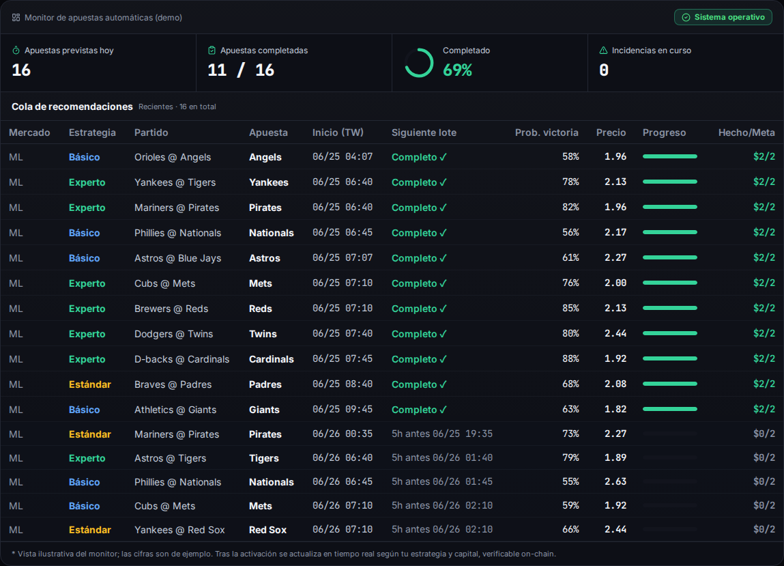Click the Precio column header
Viewport: 784px width, 566px height.
coord(611,132)
